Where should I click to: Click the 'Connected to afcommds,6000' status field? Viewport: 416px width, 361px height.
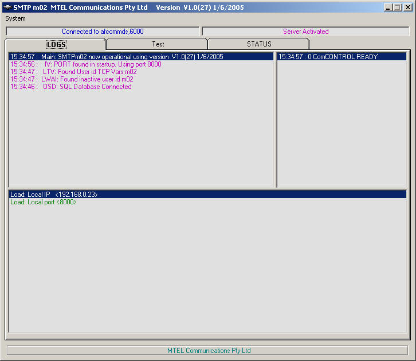pos(103,32)
